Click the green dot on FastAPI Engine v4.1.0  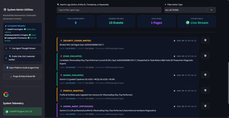7,111
